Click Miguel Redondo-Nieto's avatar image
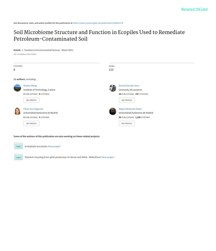Screen dimensions: 216x251 pyautogui.click(x=113, y=111)
